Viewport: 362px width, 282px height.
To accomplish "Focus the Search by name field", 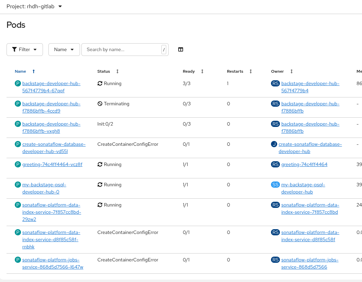I will click(122, 49).
